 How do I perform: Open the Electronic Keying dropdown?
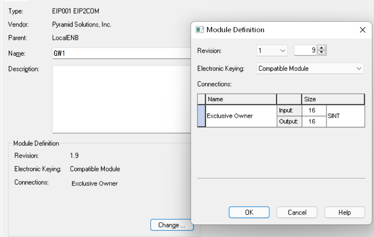(x=310, y=69)
